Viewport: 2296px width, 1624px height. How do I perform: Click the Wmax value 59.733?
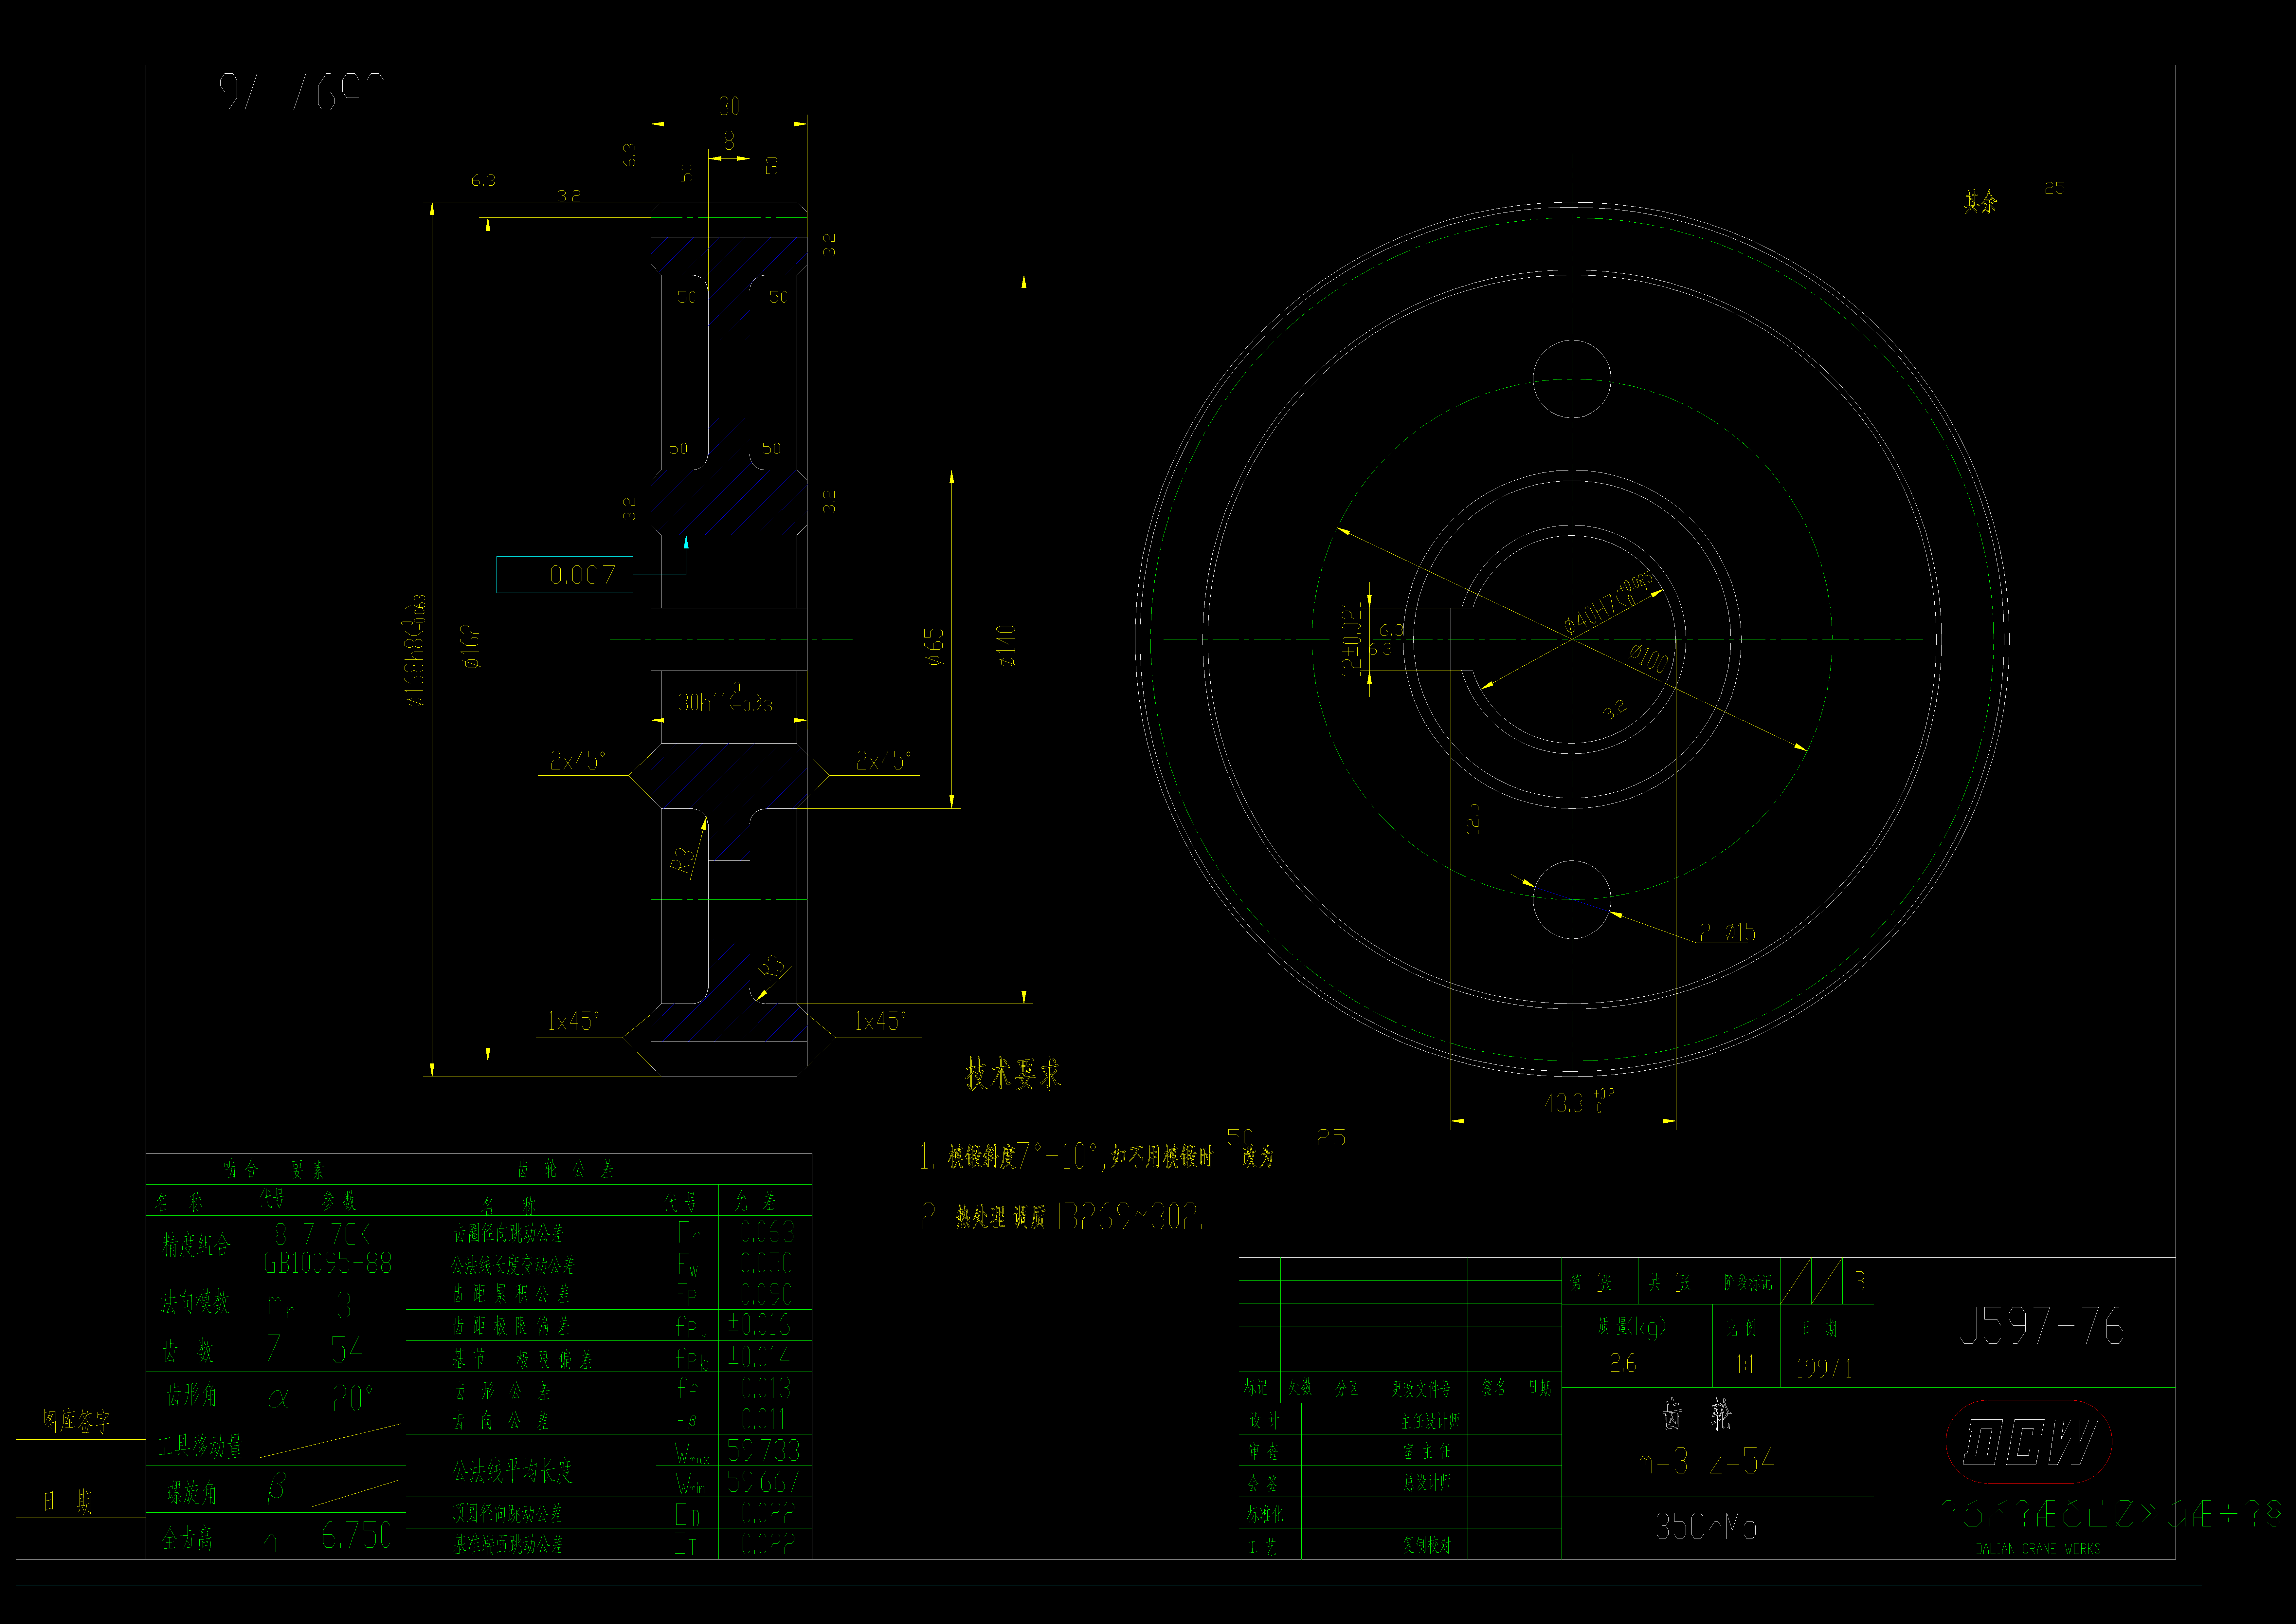[x=763, y=1450]
